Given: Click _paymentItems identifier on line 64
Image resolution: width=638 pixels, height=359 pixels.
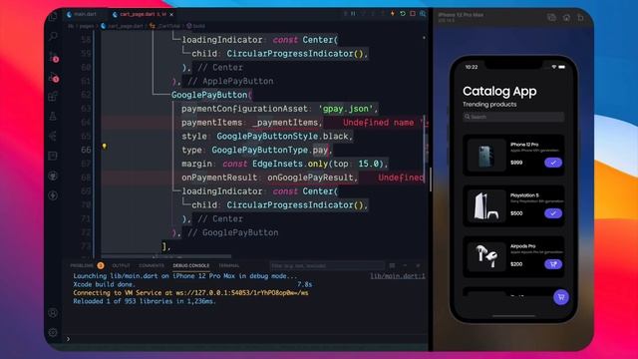Looking at the screenshot, I should pos(285,123).
